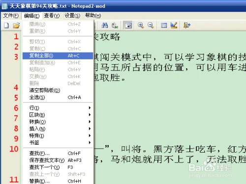Viewport: 246px width, 184px height.
Task: Expand the 插入(N) submenu
Action: (58, 129)
